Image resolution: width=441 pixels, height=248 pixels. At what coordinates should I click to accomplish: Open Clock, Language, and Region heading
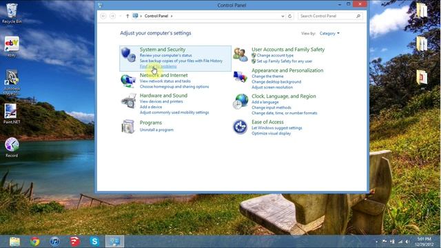pyautogui.click(x=284, y=96)
